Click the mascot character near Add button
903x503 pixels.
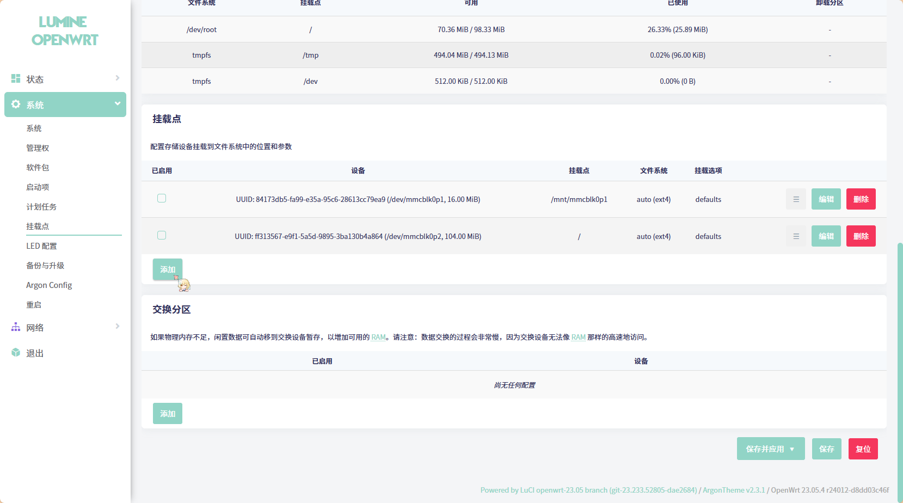click(x=184, y=285)
